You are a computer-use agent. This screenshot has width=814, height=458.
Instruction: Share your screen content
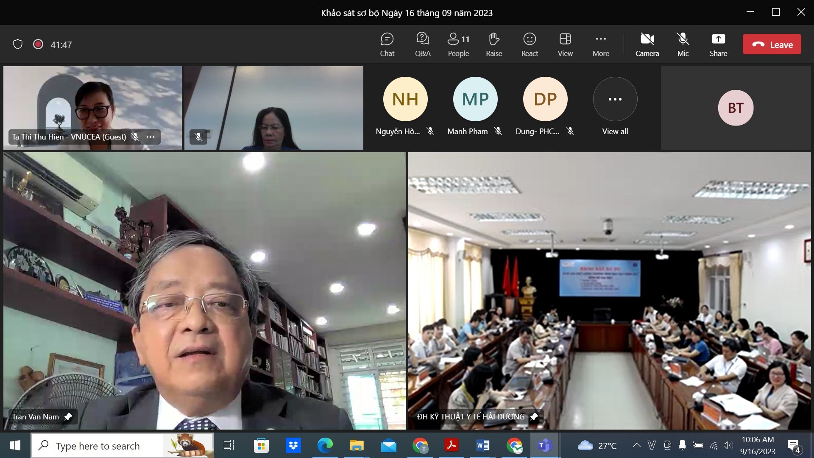[x=718, y=44]
